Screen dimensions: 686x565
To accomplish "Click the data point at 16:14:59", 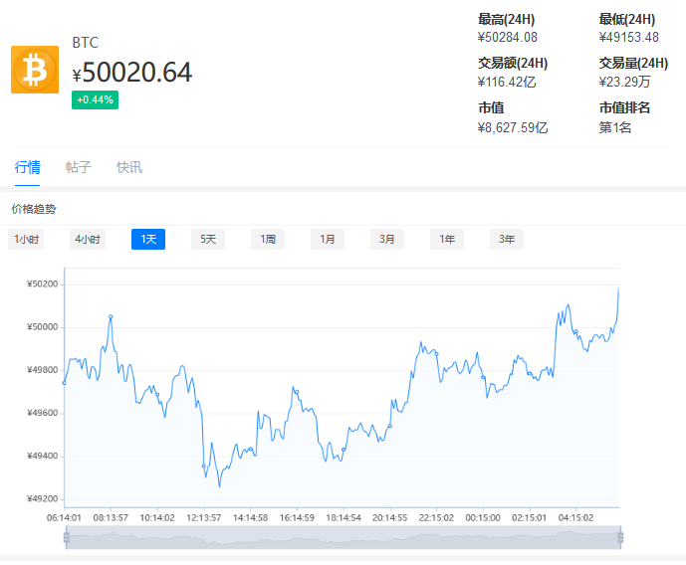I will [297, 392].
